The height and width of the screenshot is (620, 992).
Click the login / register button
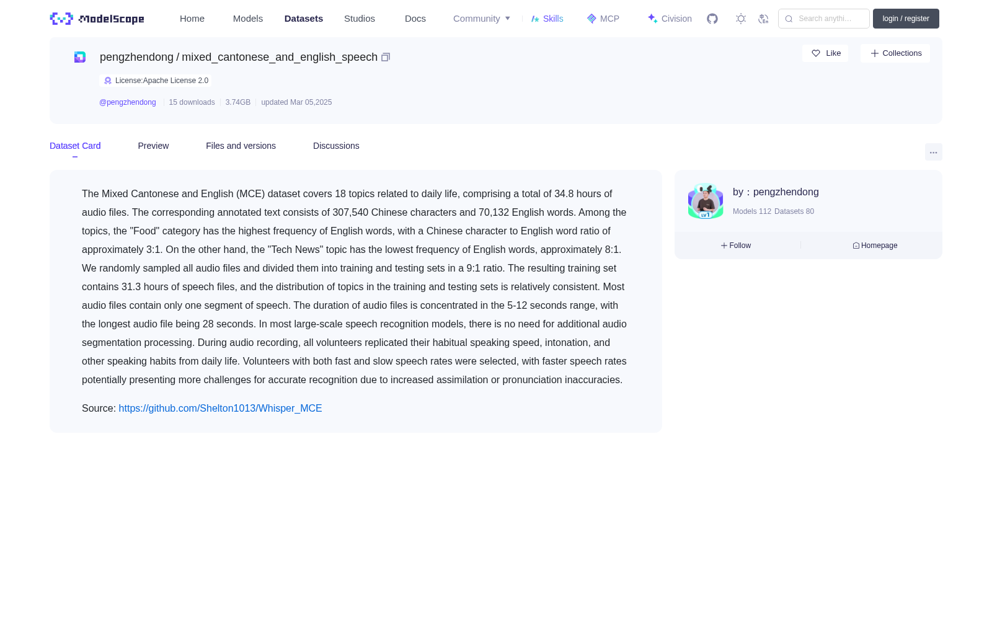(x=906, y=19)
